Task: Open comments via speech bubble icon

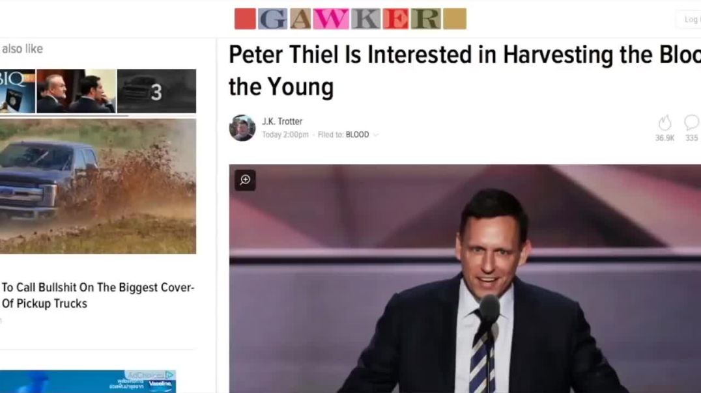Action: (x=691, y=122)
